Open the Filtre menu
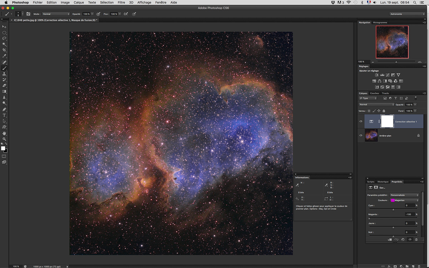This screenshot has height=268, width=429. pyautogui.click(x=121, y=3)
